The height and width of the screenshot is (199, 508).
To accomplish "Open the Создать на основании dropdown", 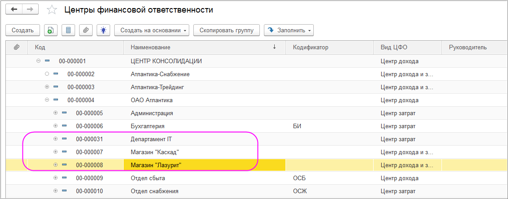I will pyautogui.click(x=152, y=30).
